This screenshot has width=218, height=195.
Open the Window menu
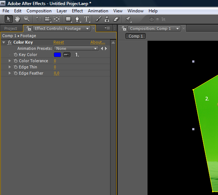pos(136,11)
